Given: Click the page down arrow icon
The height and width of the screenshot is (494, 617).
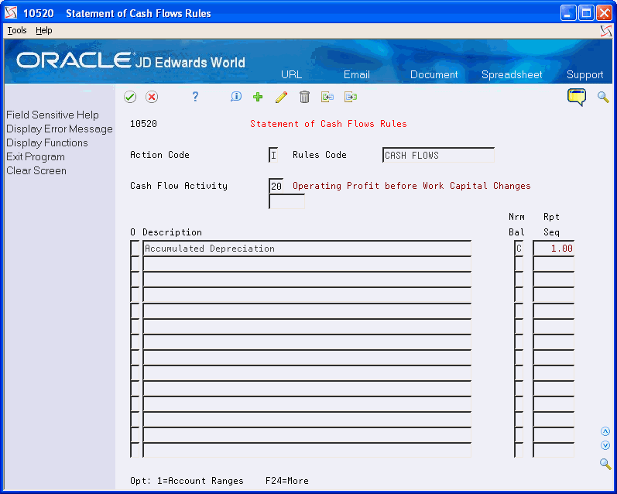Looking at the screenshot, I should tap(605, 445).
